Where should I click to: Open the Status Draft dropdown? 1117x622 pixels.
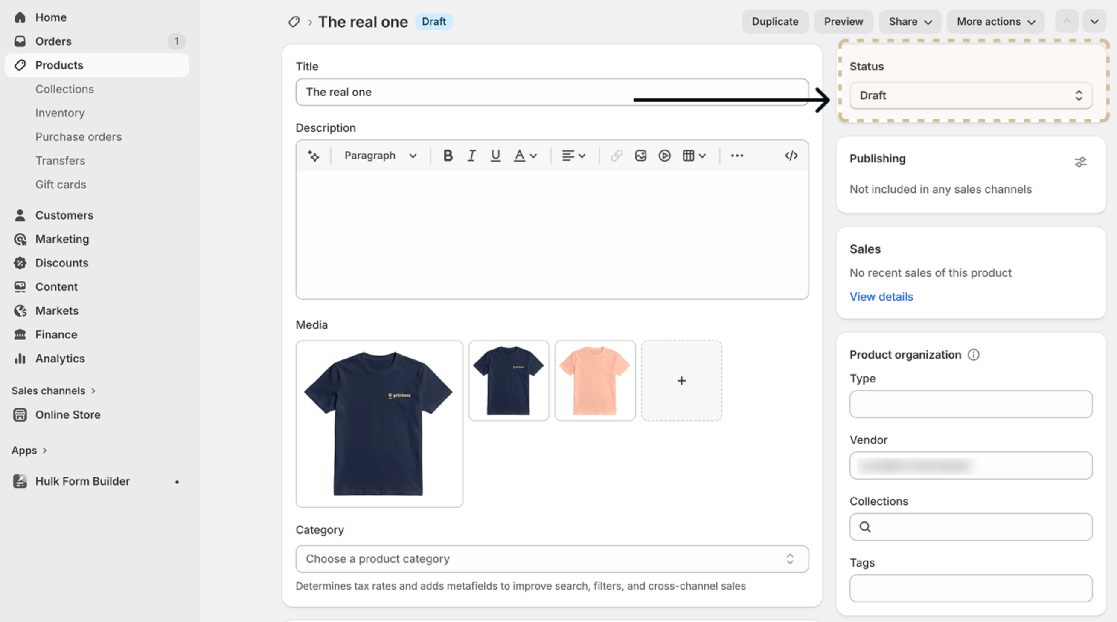[x=970, y=96]
